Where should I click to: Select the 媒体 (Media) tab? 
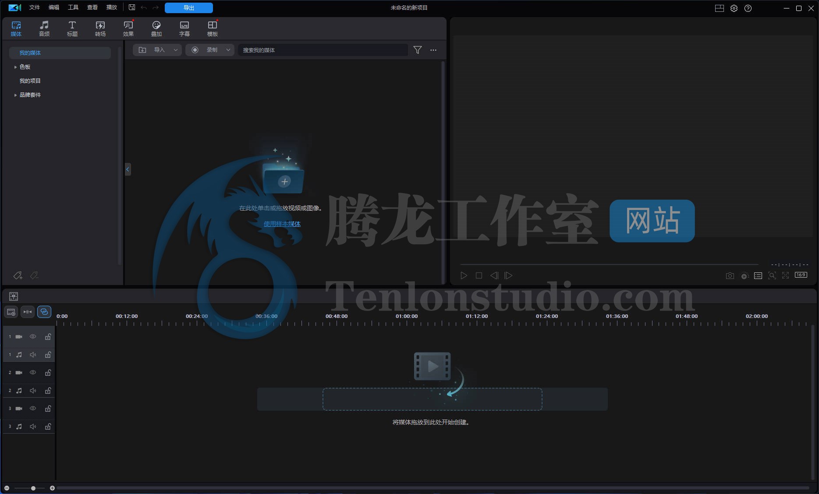pyautogui.click(x=16, y=28)
